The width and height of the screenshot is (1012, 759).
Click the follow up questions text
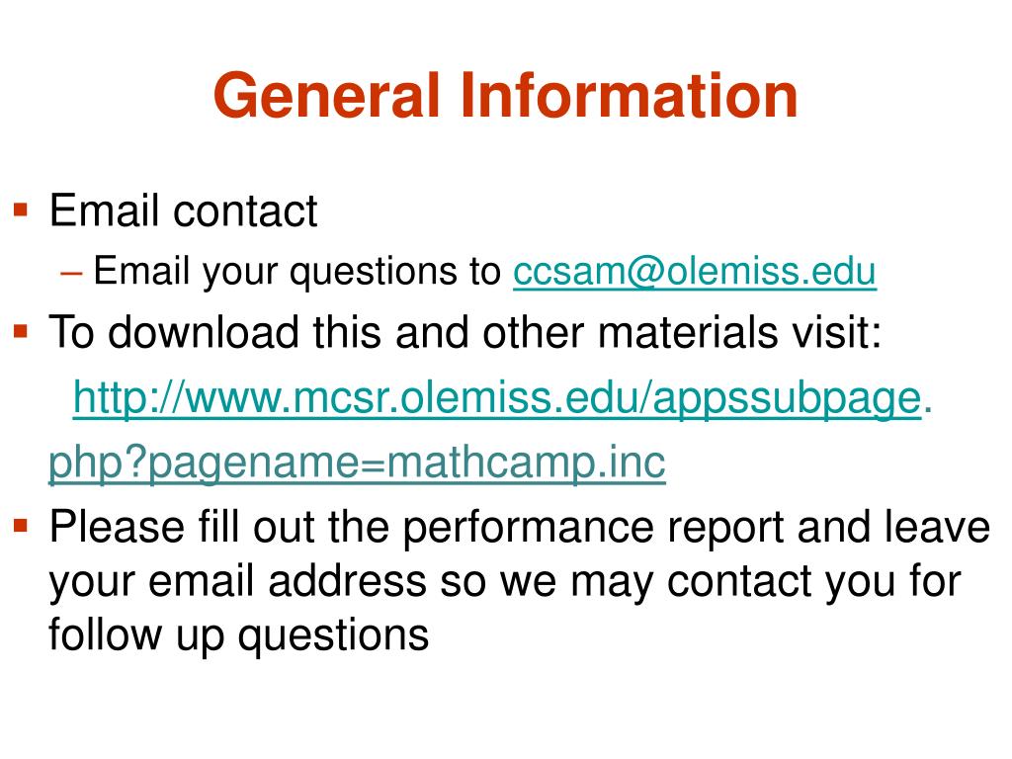point(239,635)
